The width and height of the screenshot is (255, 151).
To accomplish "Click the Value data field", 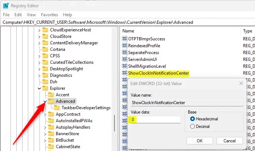I will click(155, 119).
